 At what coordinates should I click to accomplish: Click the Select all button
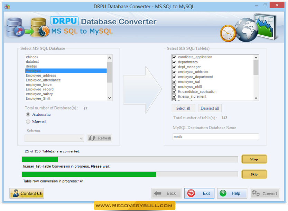[183, 108]
